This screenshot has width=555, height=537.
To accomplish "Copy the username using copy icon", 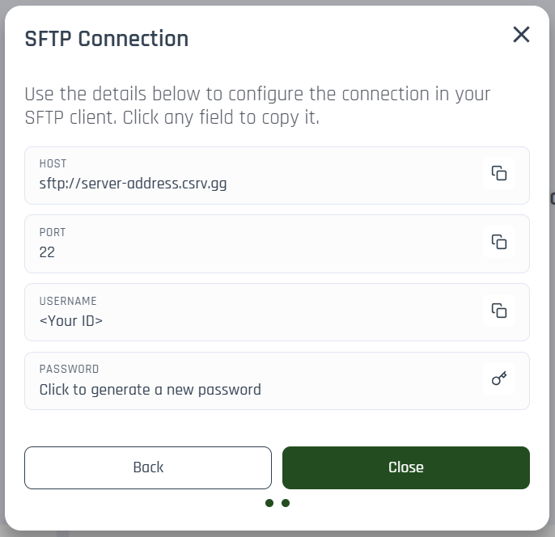I will (499, 311).
